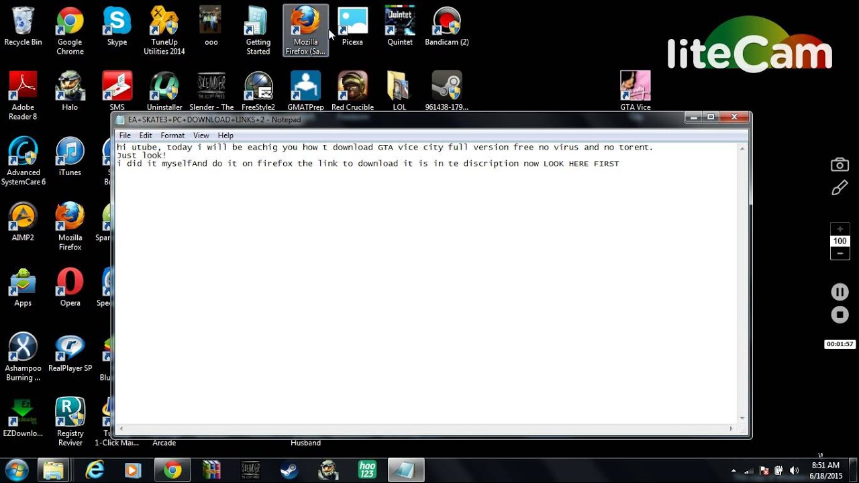Open Notepad's File menu
Image resolution: width=859 pixels, height=483 pixels.
point(125,136)
